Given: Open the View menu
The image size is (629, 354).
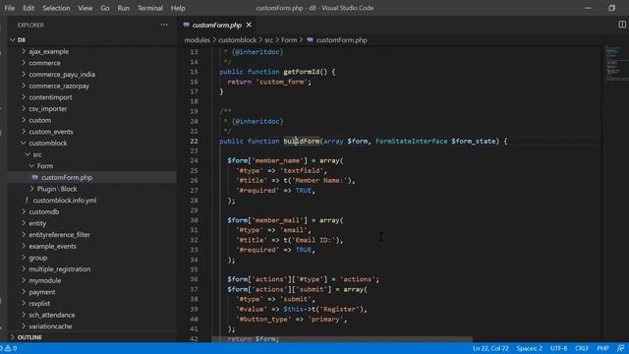Looking at the screenshot, I should [86, 8].
